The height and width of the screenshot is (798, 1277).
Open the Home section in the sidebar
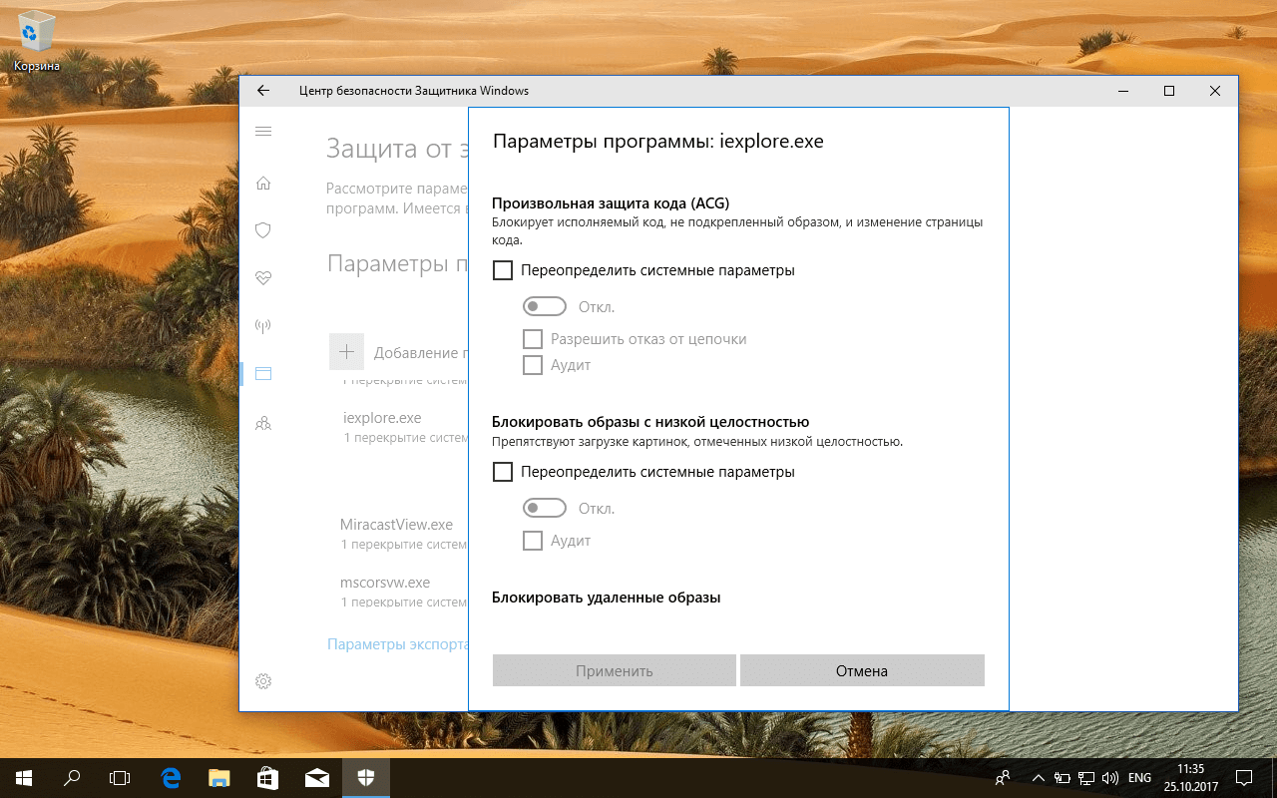click(263, 184)
